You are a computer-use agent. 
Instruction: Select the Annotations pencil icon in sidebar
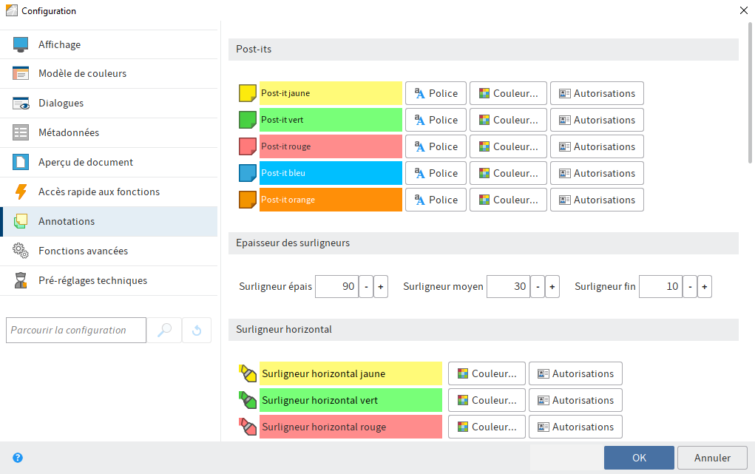pos(21,220)
